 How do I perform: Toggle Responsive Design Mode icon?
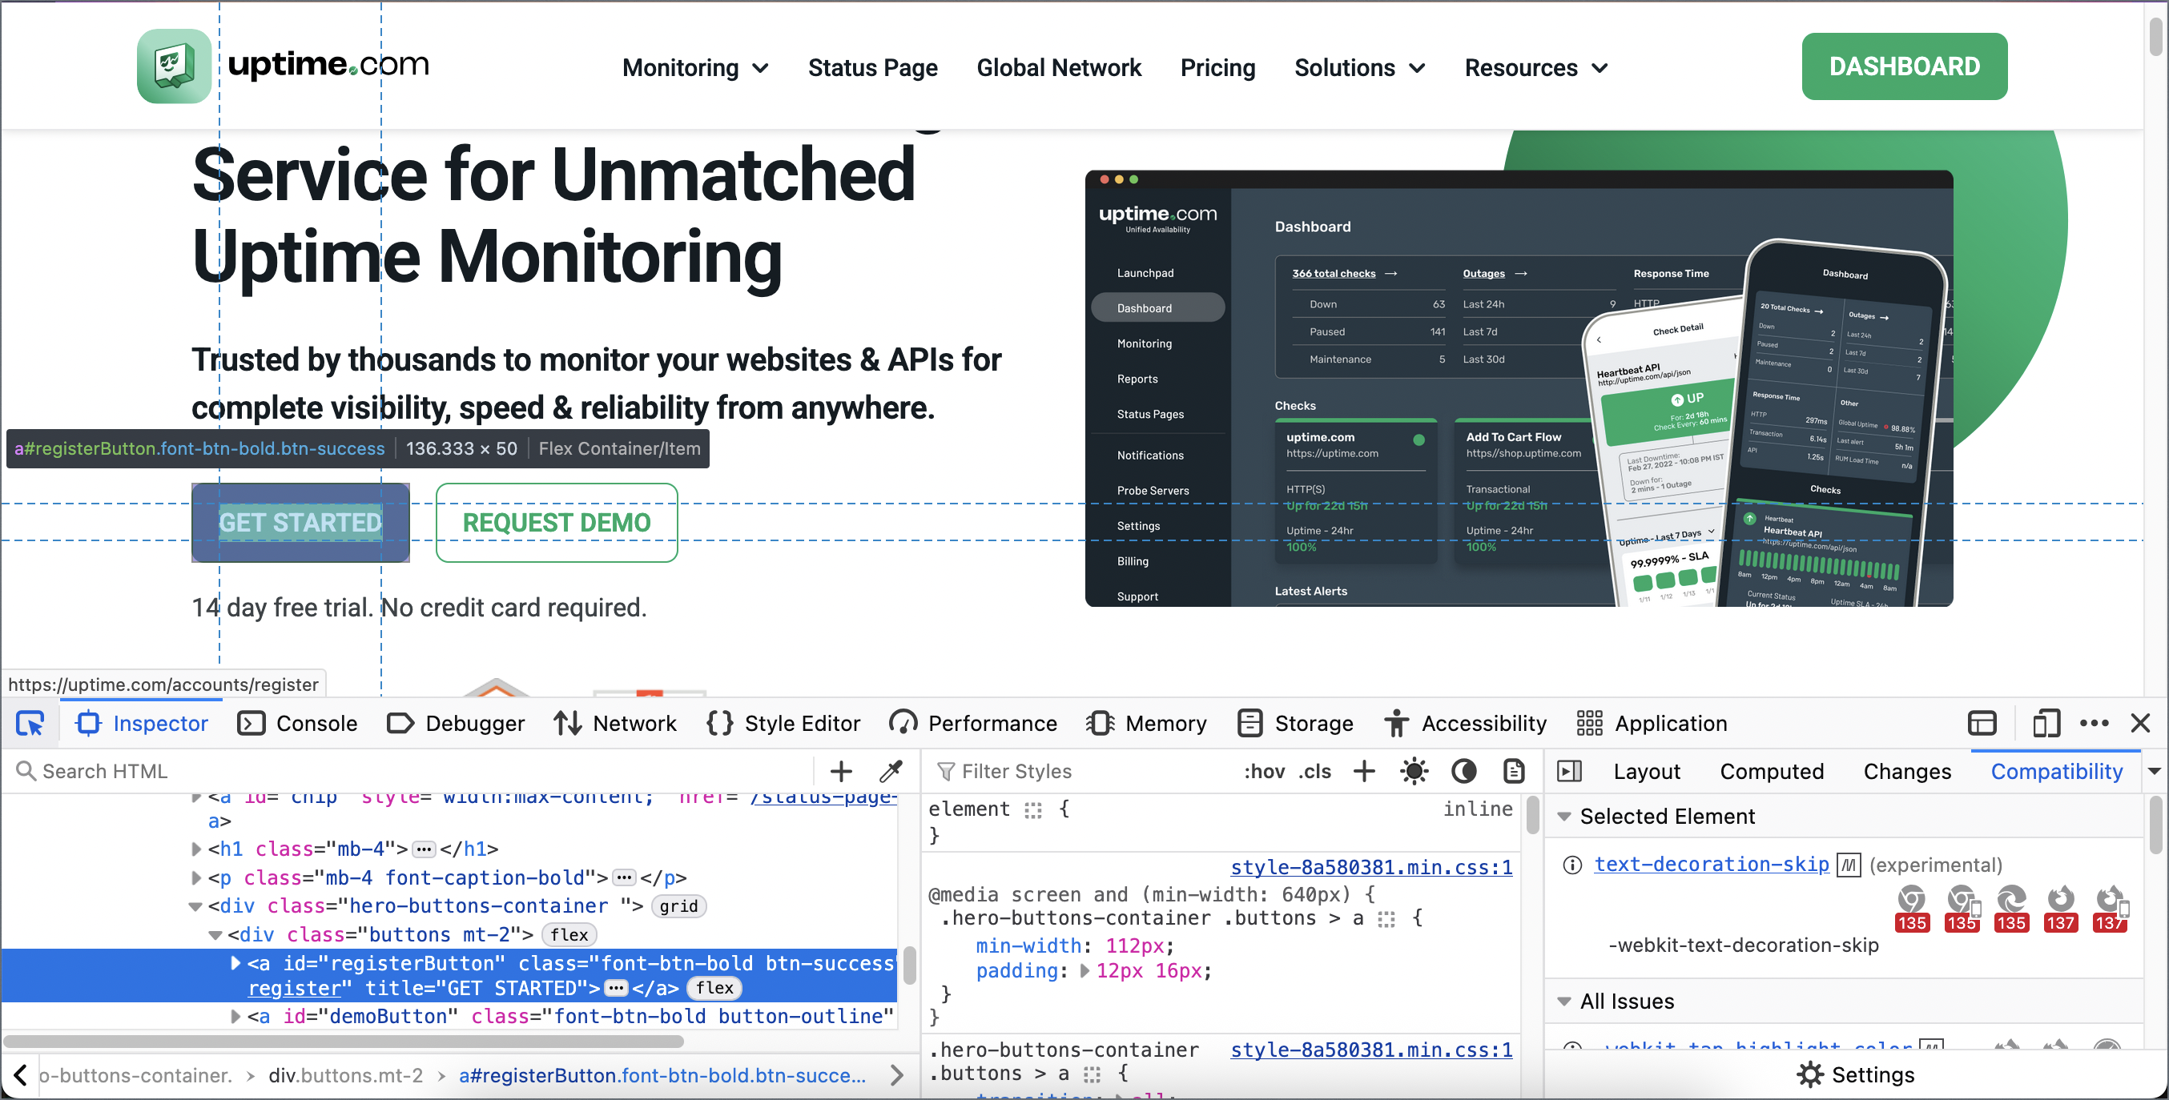[2046, 724]
